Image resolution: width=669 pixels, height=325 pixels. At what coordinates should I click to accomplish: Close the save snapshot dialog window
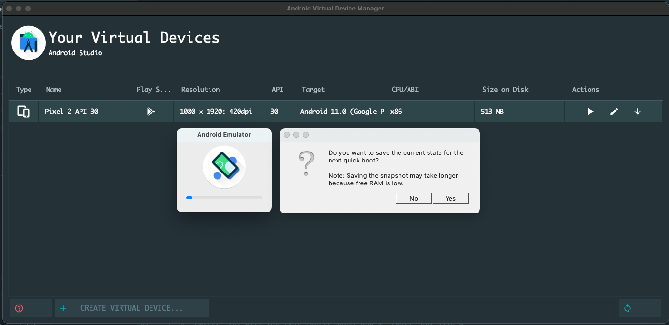287,135
